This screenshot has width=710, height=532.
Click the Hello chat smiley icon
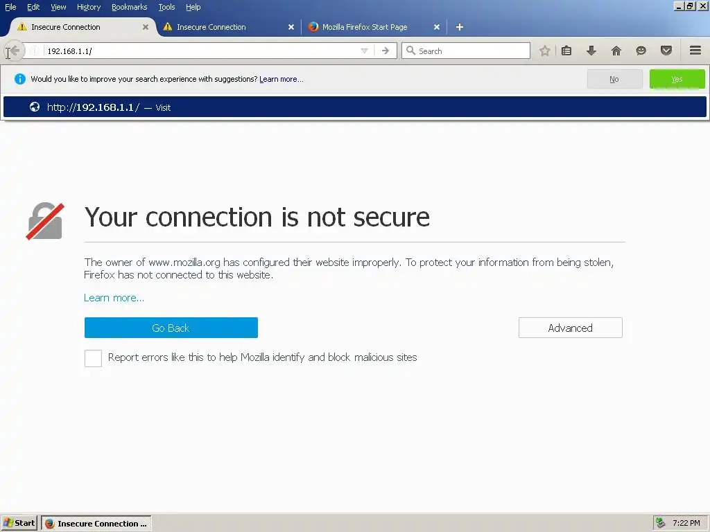coord(641,51)
